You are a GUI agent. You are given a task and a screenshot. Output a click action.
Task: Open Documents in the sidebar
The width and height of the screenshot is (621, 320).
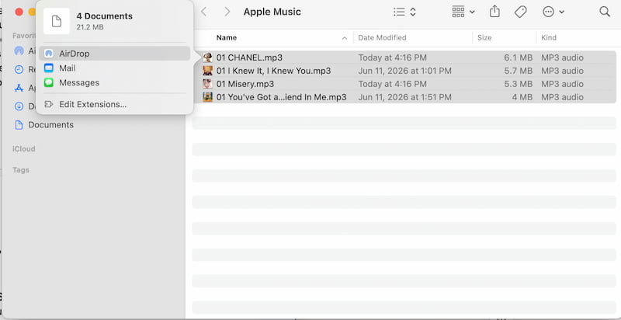50,125
